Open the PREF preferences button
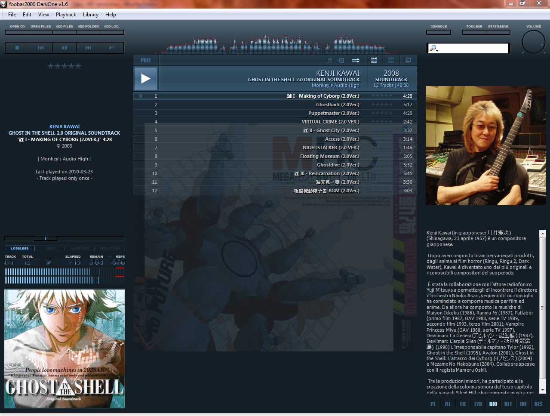Viewport: 550px width, 416px height. click(x=146, y=60)
